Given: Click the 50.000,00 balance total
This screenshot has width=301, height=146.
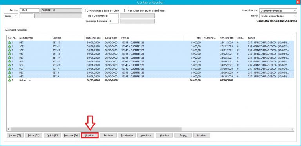Looking at the screenshot, I should tap(195, 80).
